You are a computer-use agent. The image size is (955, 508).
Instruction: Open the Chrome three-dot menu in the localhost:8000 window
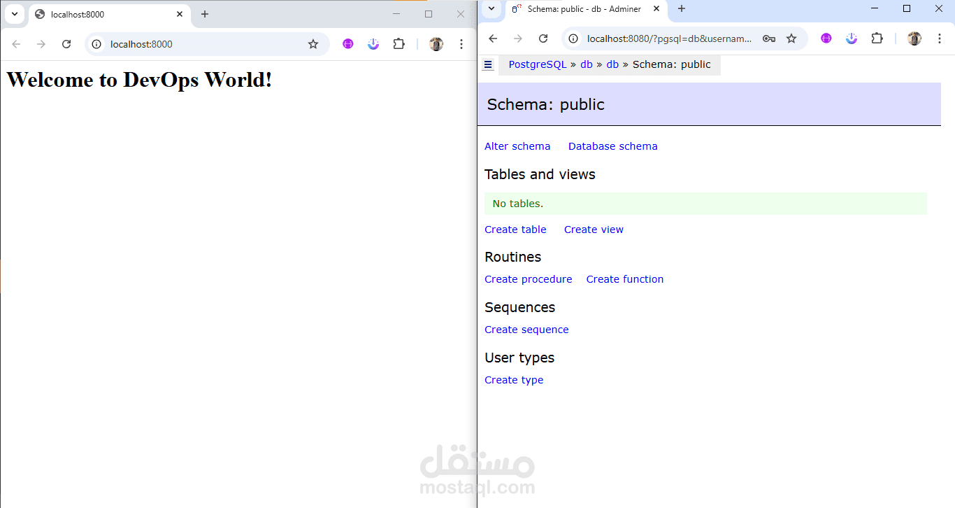click(461, 44)
